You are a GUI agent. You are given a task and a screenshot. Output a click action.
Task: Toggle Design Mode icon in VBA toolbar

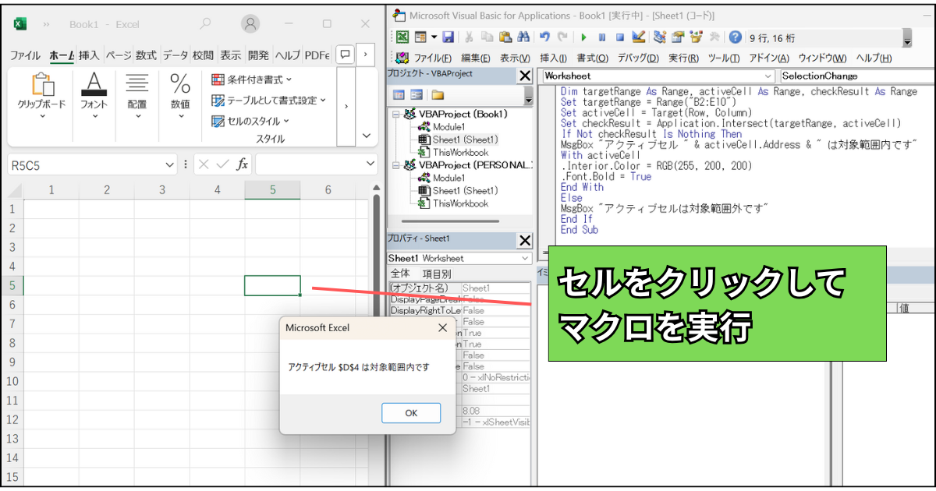click(x=639, y=37)
